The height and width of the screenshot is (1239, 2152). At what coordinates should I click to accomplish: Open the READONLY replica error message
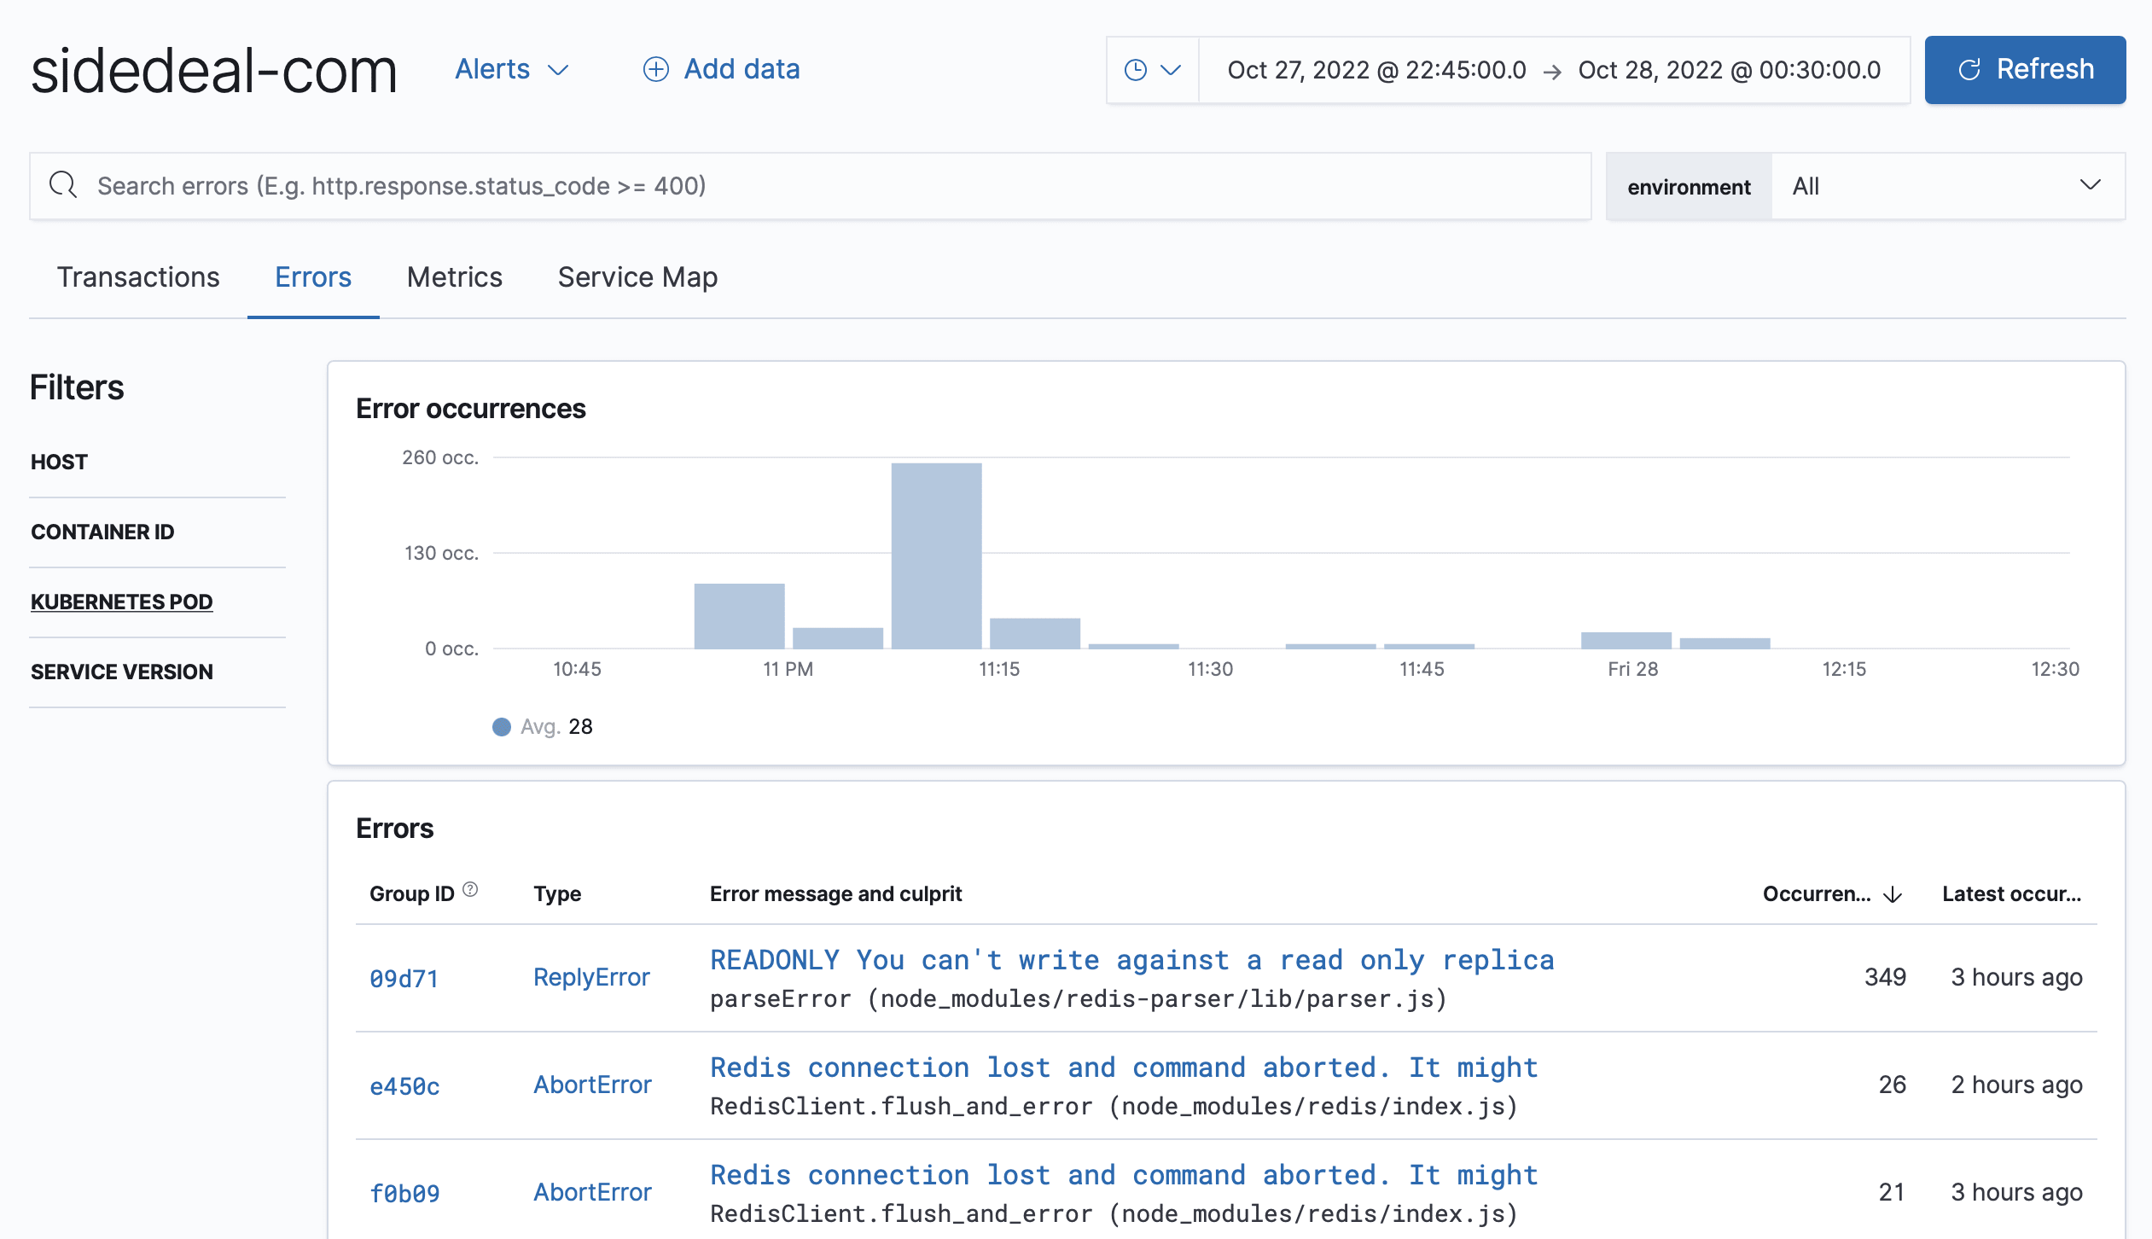(x=1131, y=960)
